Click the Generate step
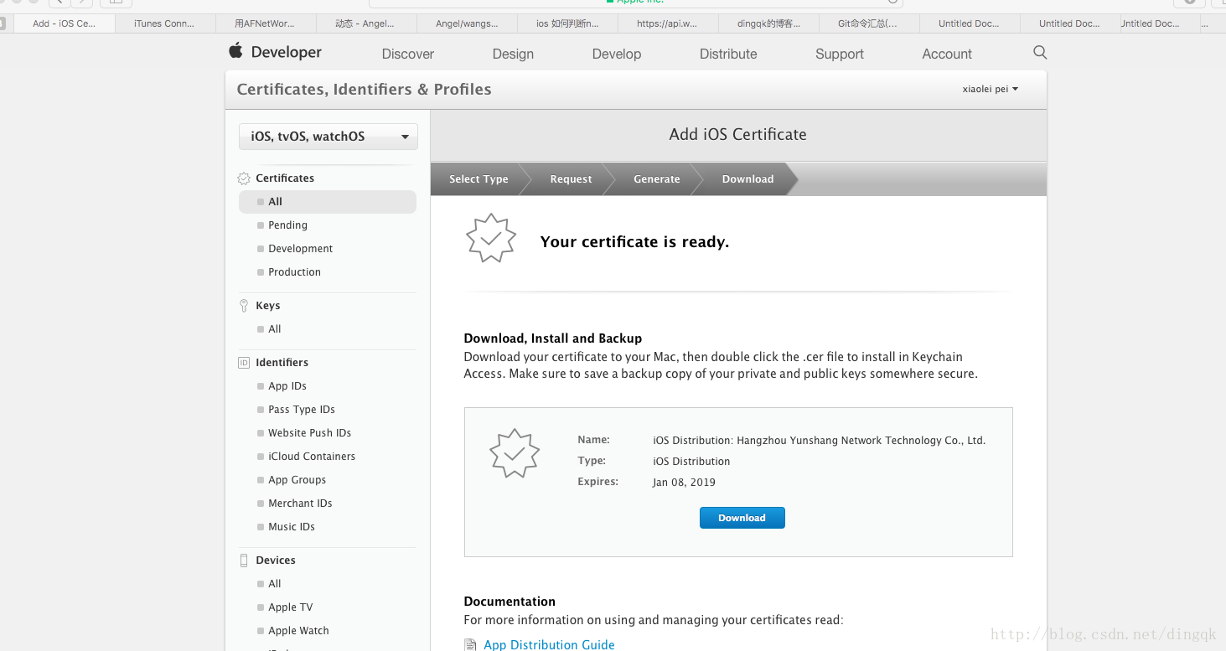This screenshot has width=1226, height=651. pyautogui.click(x=657, y=179)
